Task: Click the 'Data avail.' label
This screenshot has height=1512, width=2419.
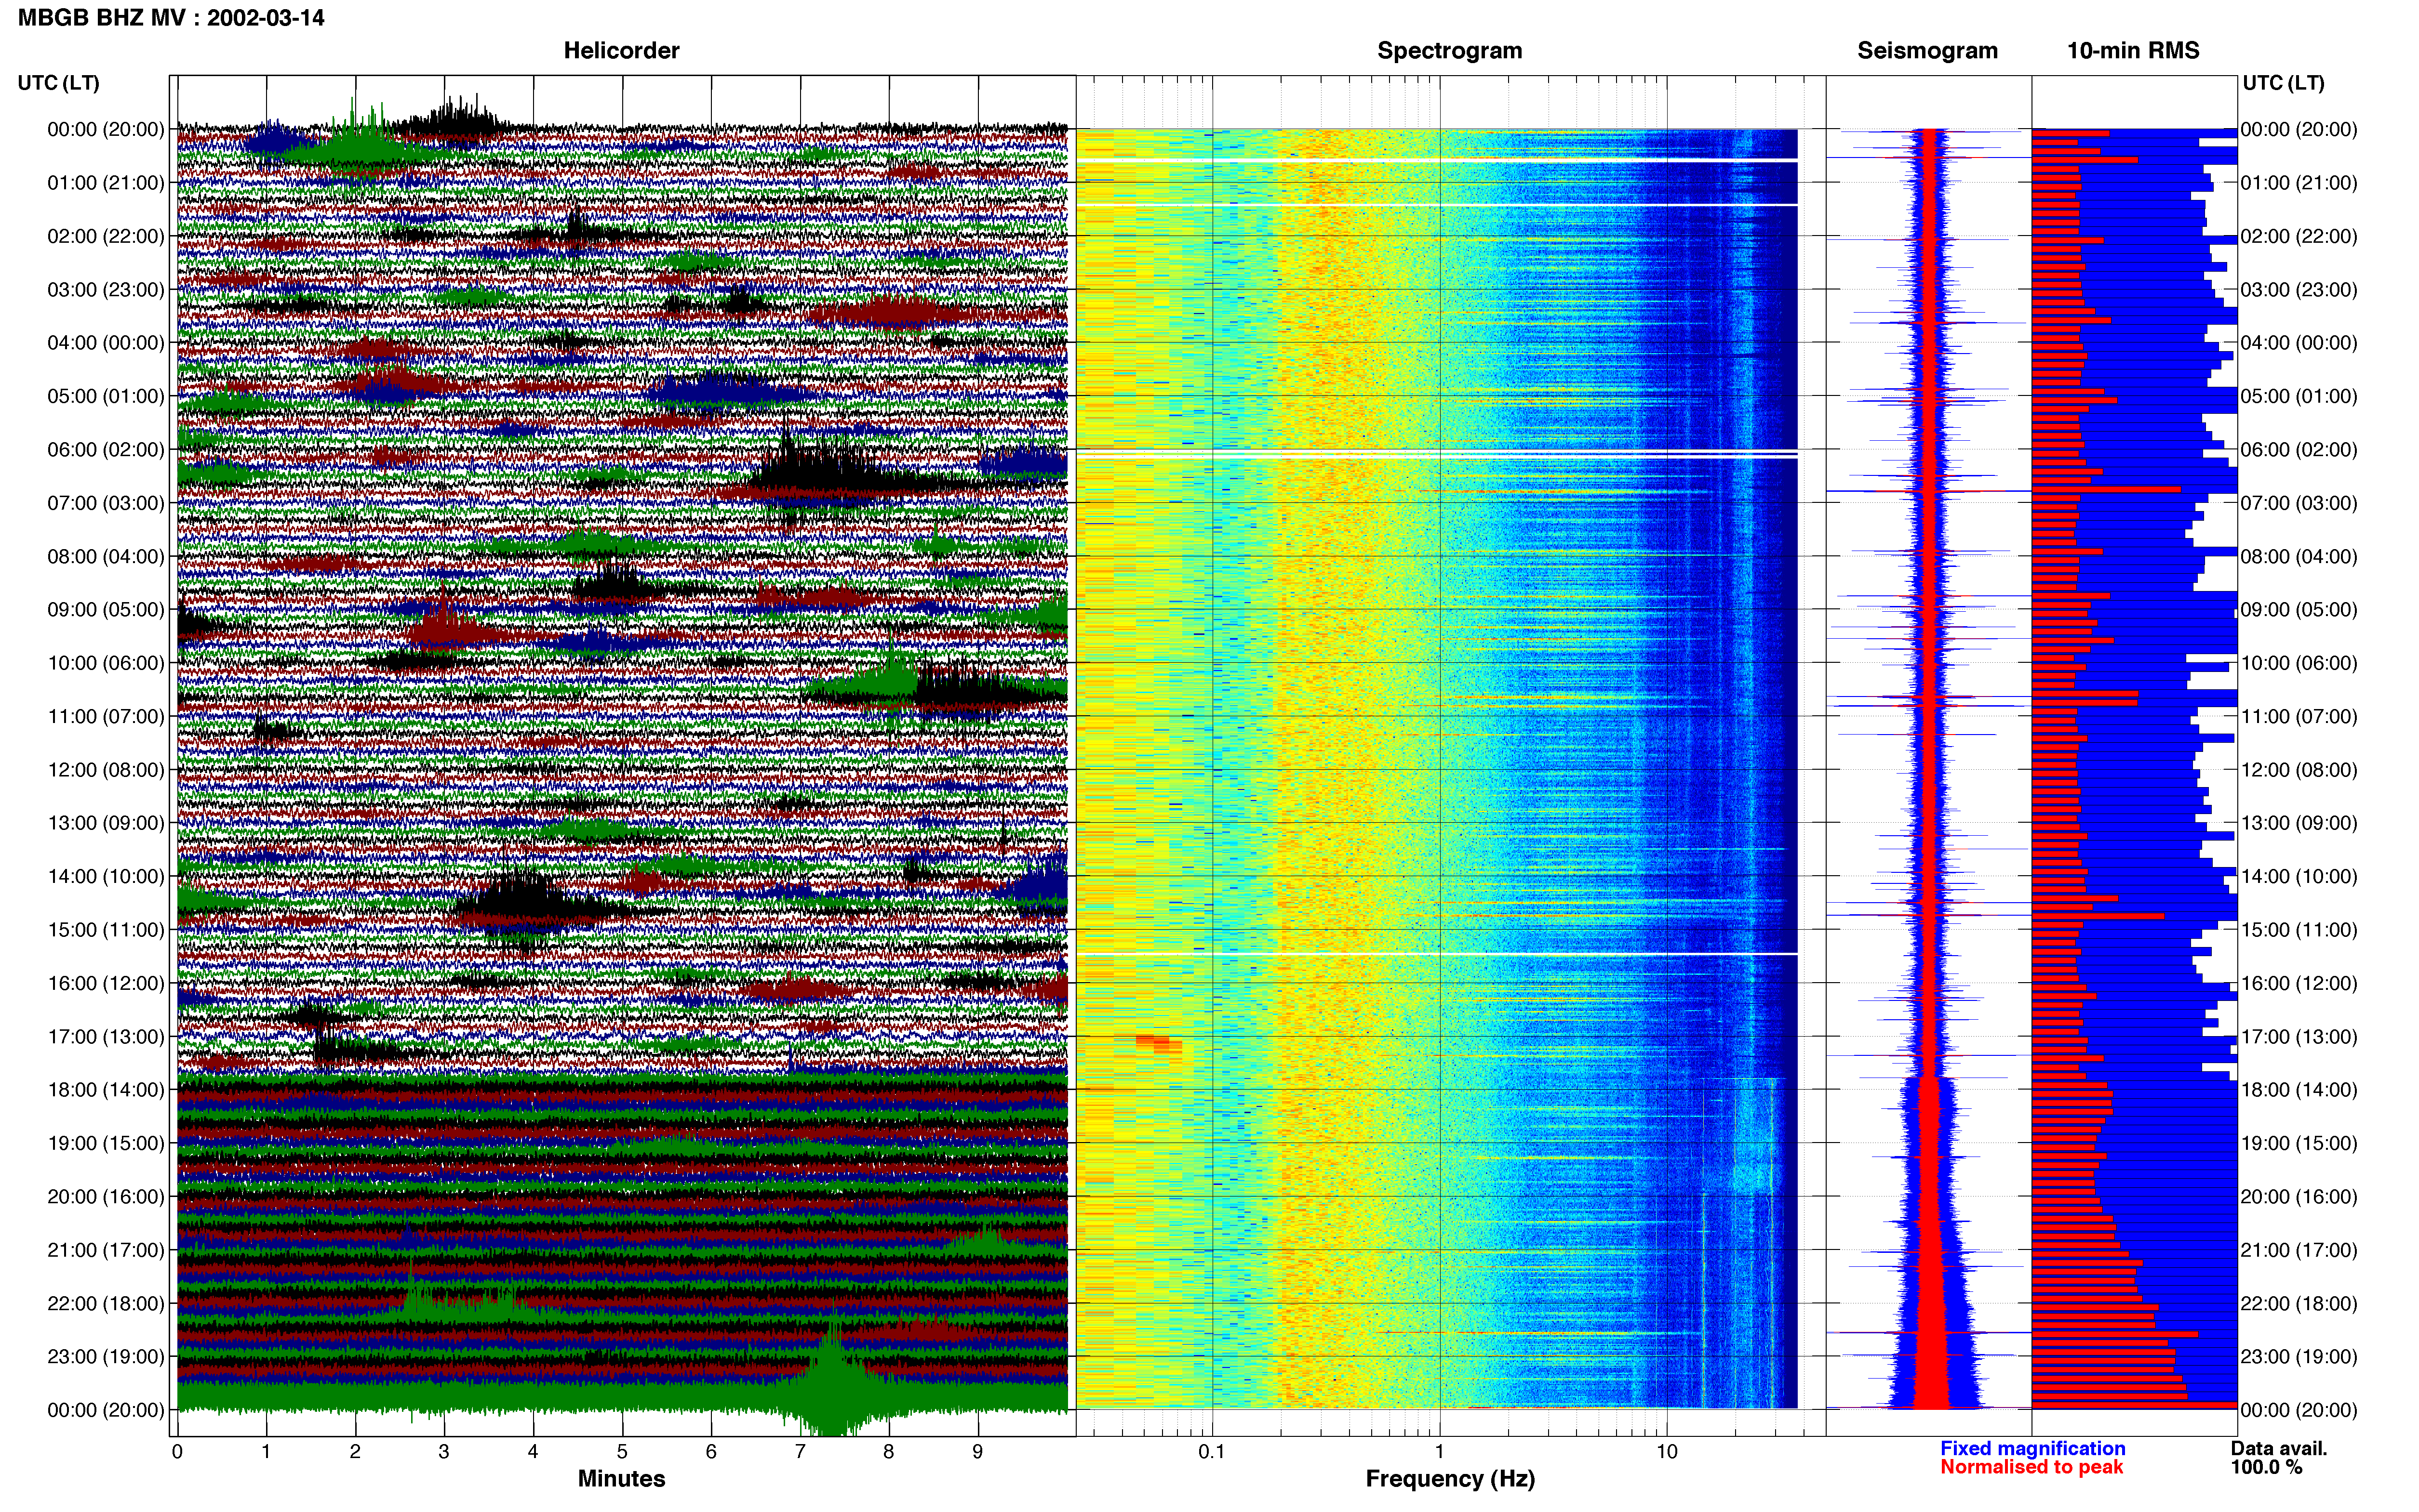Action: coord(2279,1449)
